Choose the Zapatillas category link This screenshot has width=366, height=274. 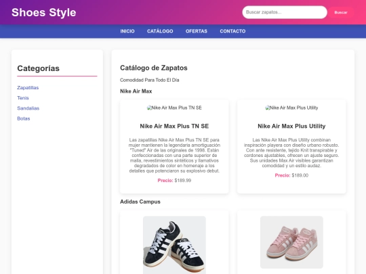coord(28,87)
